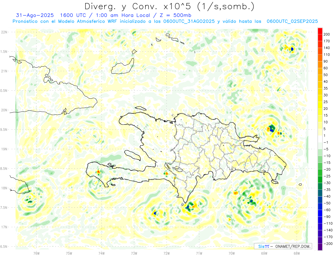
Task: Click the '19N' latitude label
Action: (4, 149)
